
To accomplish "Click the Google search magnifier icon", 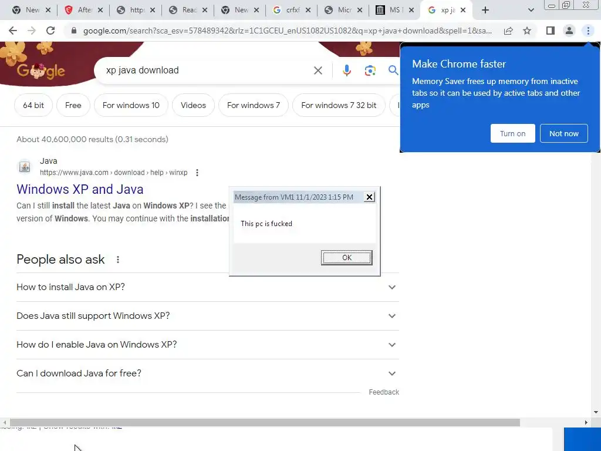I will point(393,70).
